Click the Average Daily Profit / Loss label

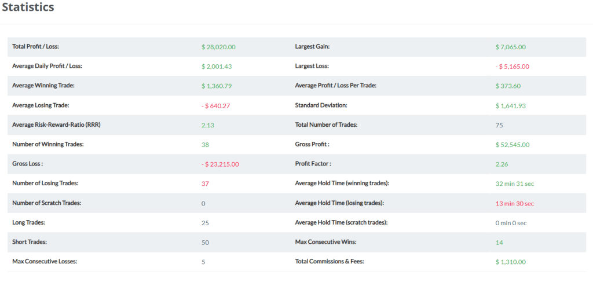(47, 66)
